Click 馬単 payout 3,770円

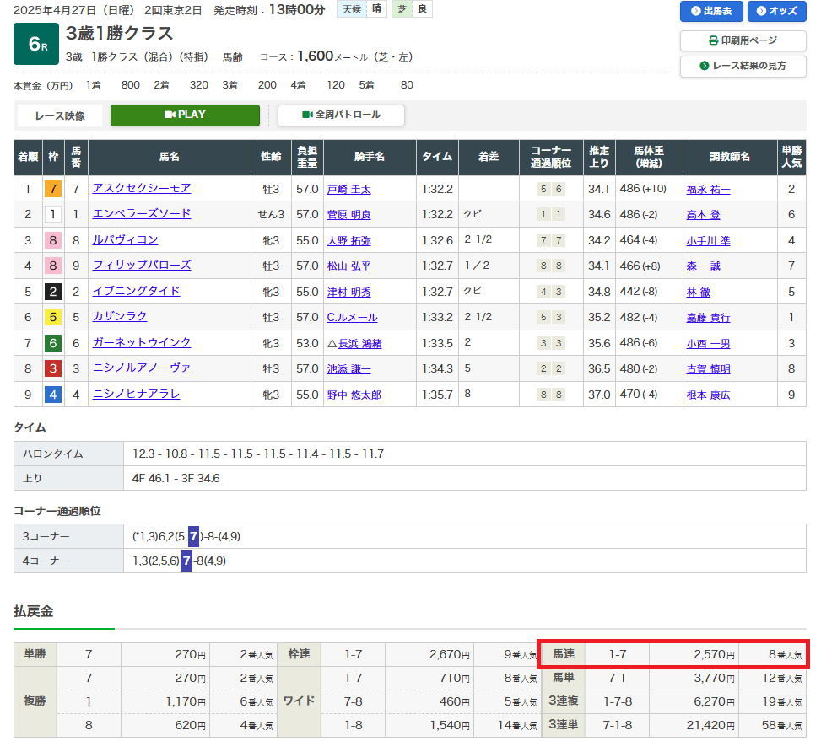pos(714,678)
